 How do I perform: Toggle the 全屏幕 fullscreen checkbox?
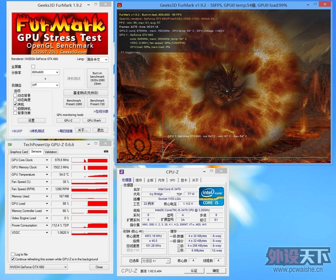click(33, 67)
